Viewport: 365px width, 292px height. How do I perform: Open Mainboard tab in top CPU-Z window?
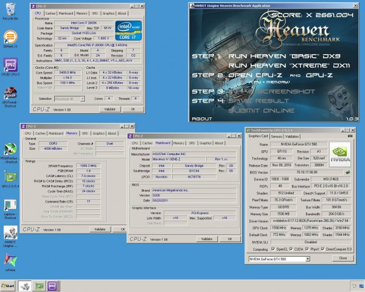pos(66,13)
